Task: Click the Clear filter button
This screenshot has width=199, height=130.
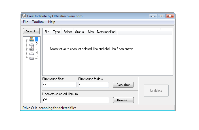Action: [x=123, y=85]
